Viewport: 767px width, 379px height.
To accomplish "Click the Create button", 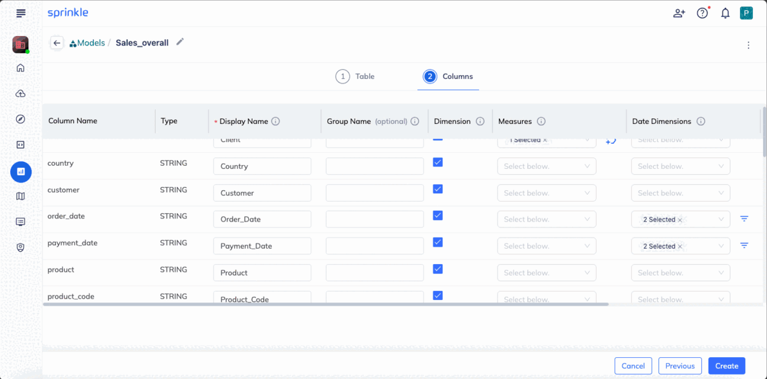I will [x=727, y=366].
